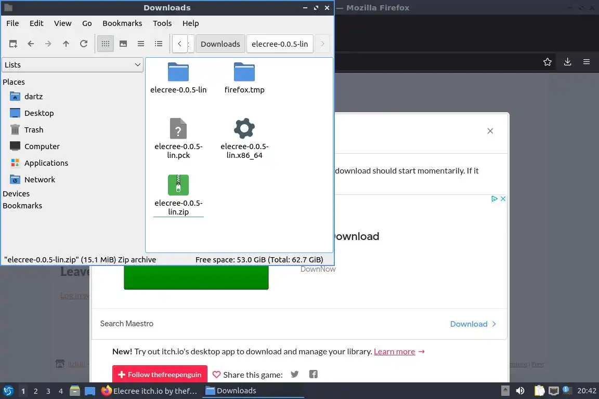599x399 pixels.
Task: Open Bookmarks menu
Action: tap(122, 23)
